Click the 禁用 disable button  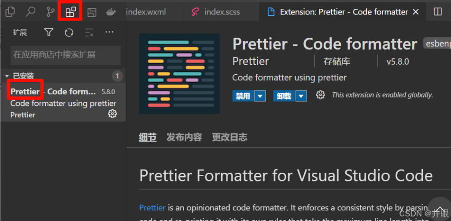(x=243, y=96)
